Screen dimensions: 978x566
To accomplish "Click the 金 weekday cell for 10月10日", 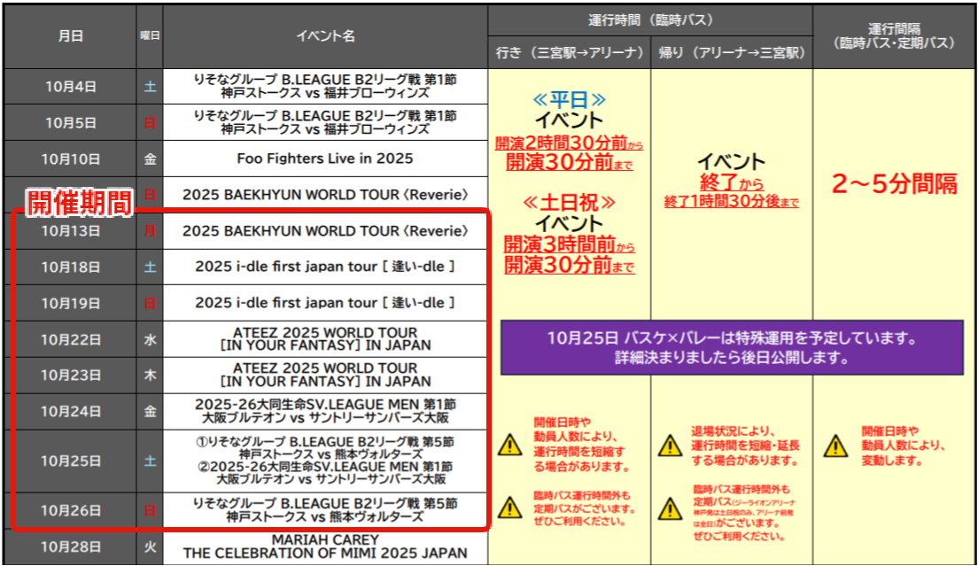I will click(151, 159).
